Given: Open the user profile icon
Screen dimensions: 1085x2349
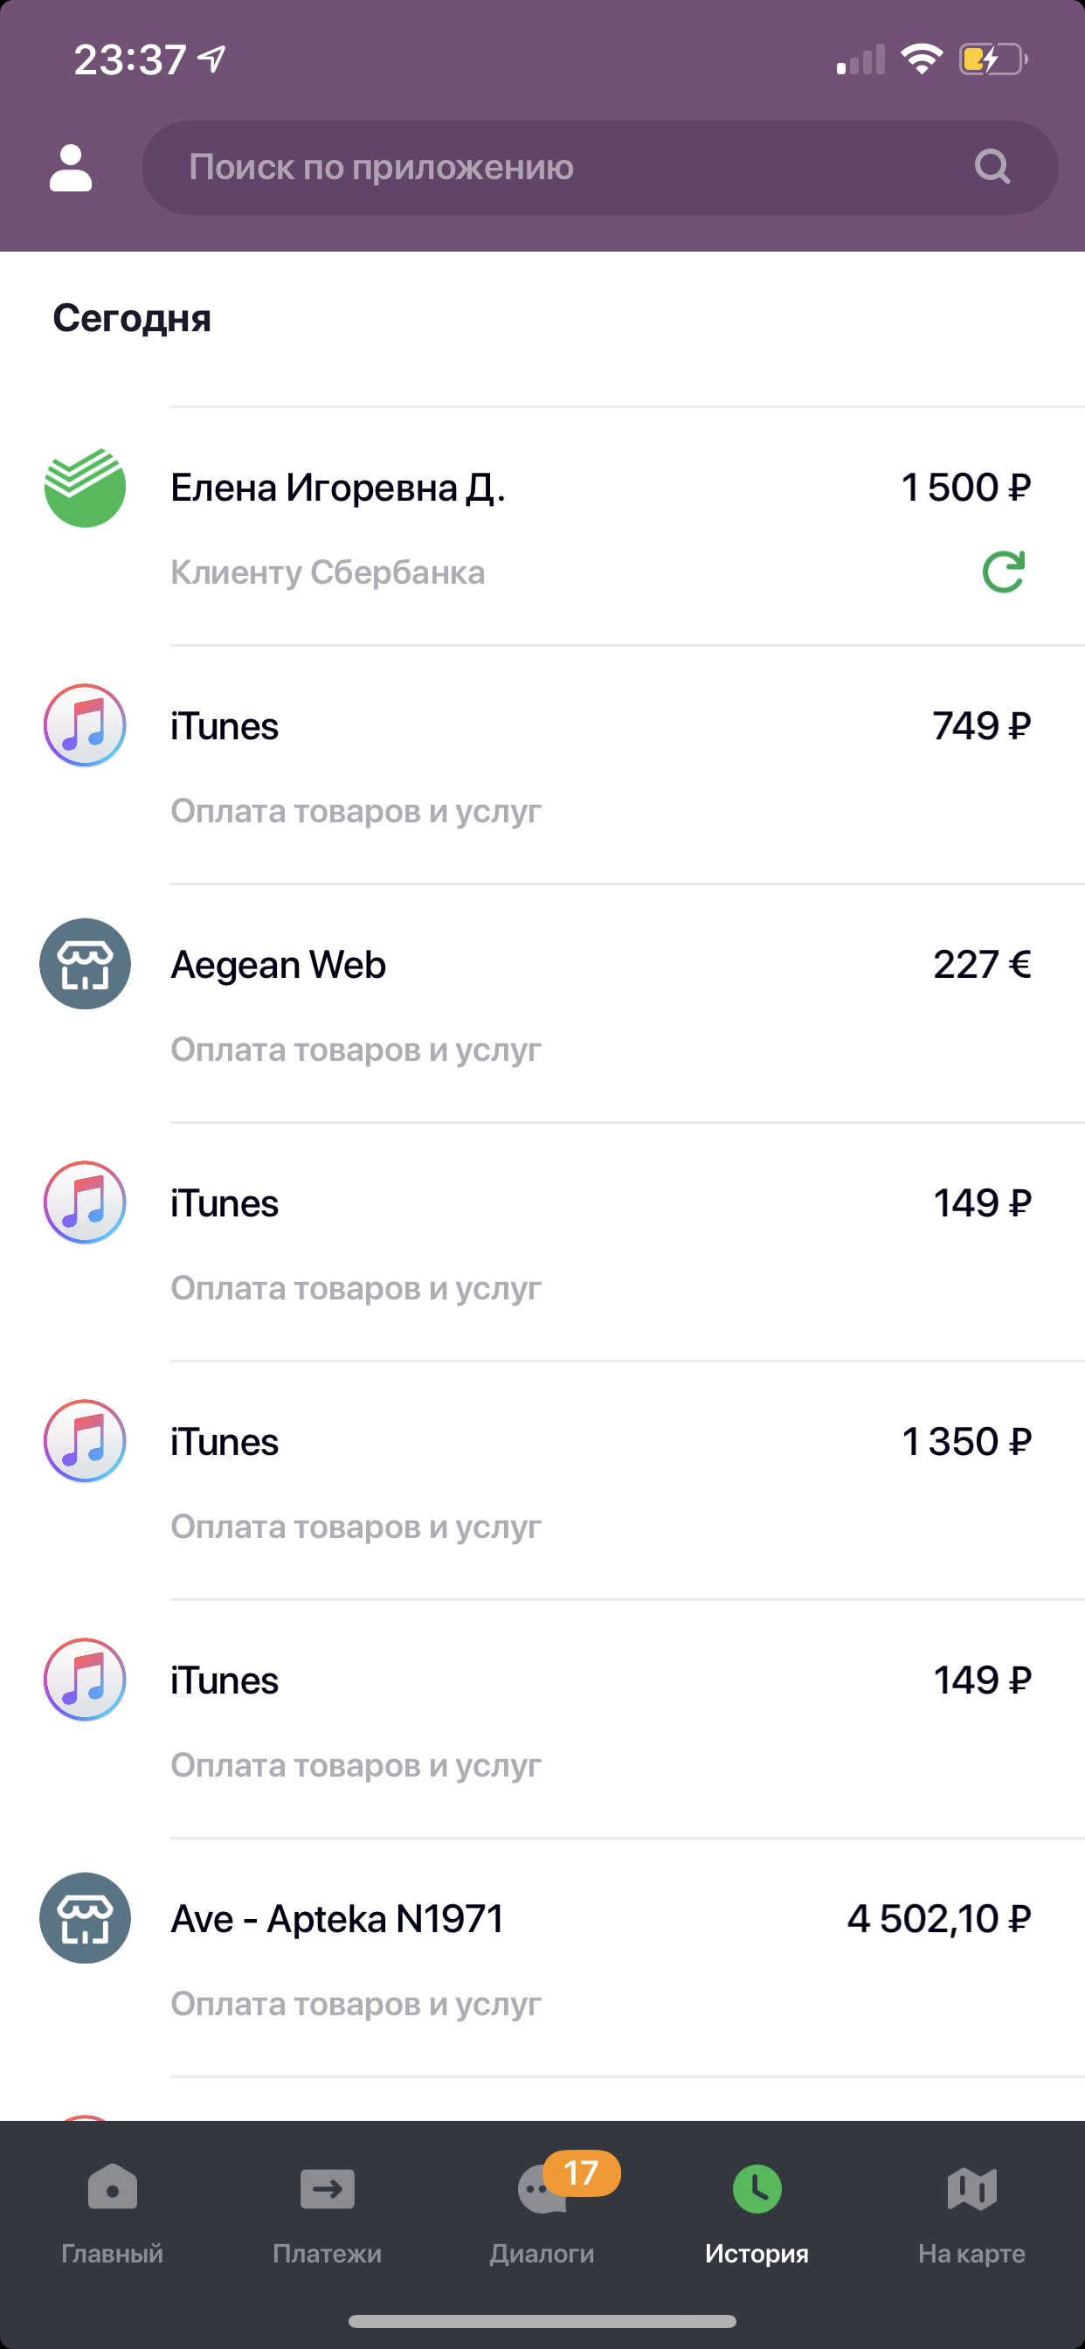Looking at the screenshot, I should click(x=70, y=169).
